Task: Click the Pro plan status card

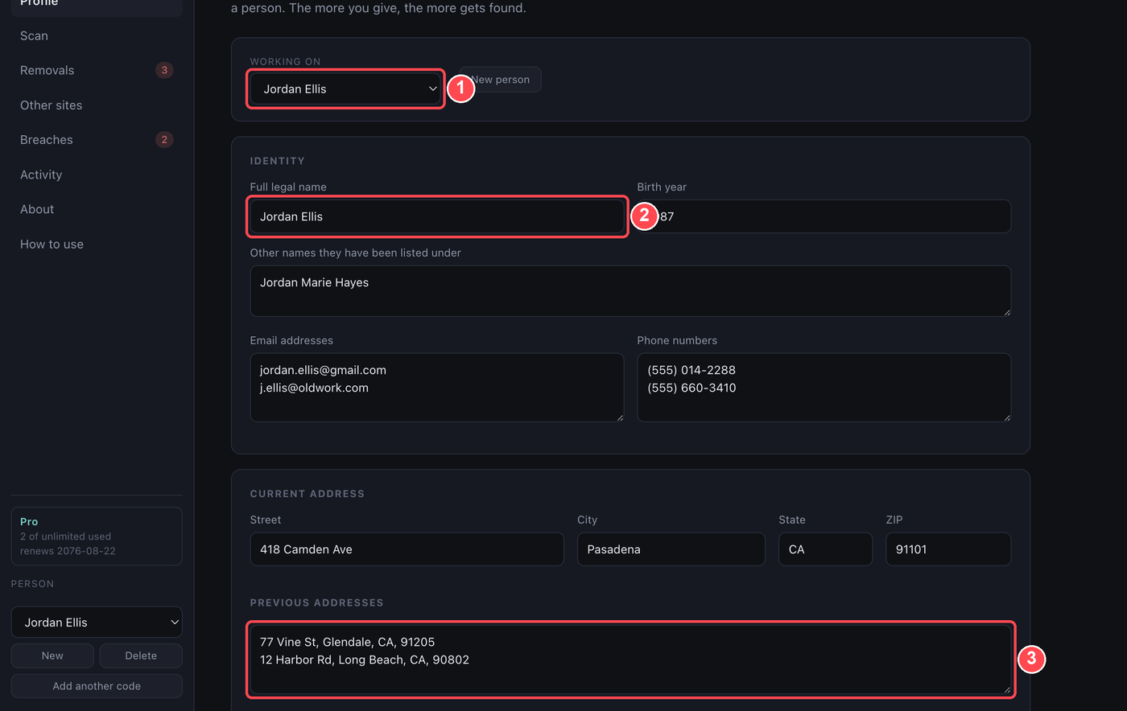Action: pos(97,536)
